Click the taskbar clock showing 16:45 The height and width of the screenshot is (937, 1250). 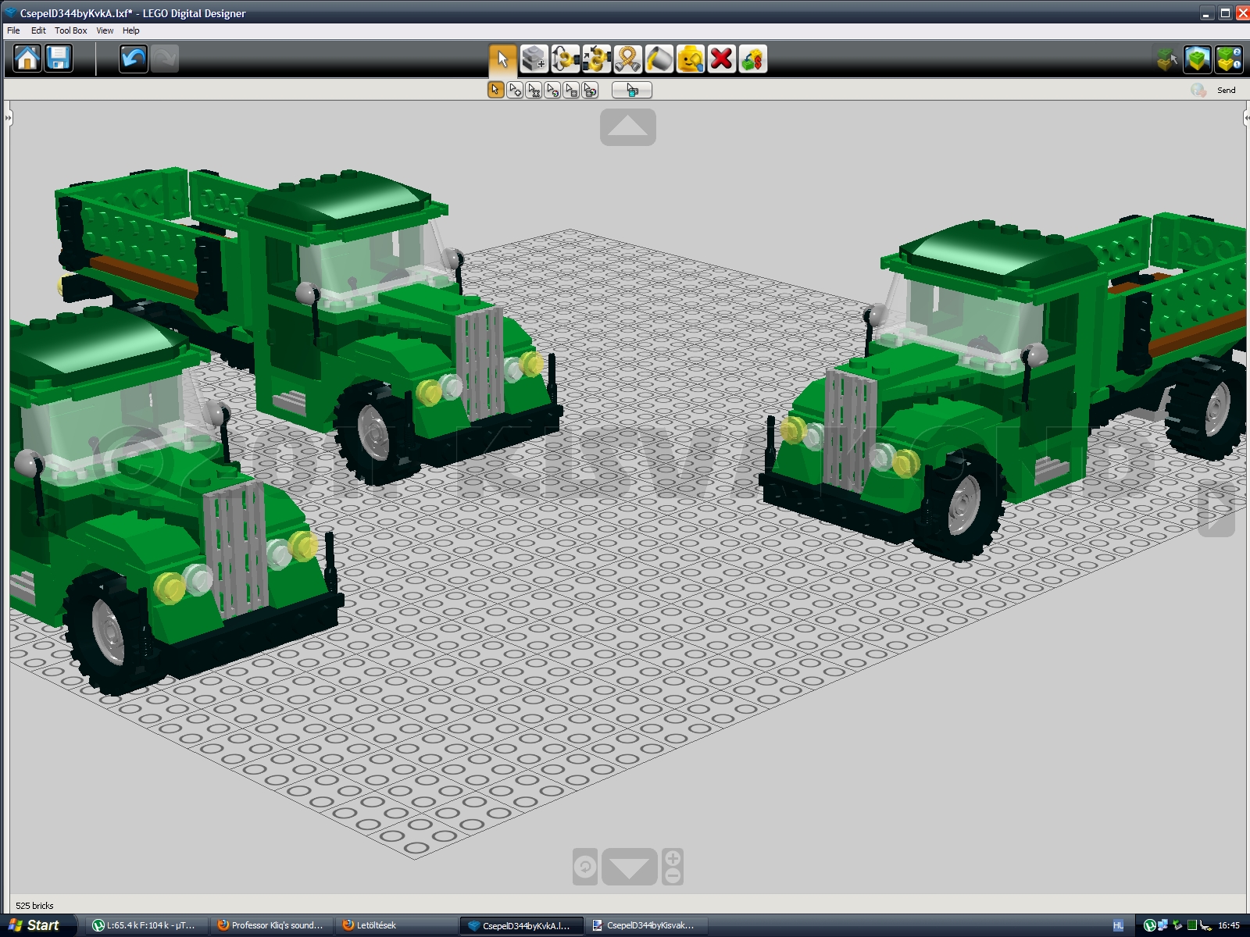coord(1229,925)
